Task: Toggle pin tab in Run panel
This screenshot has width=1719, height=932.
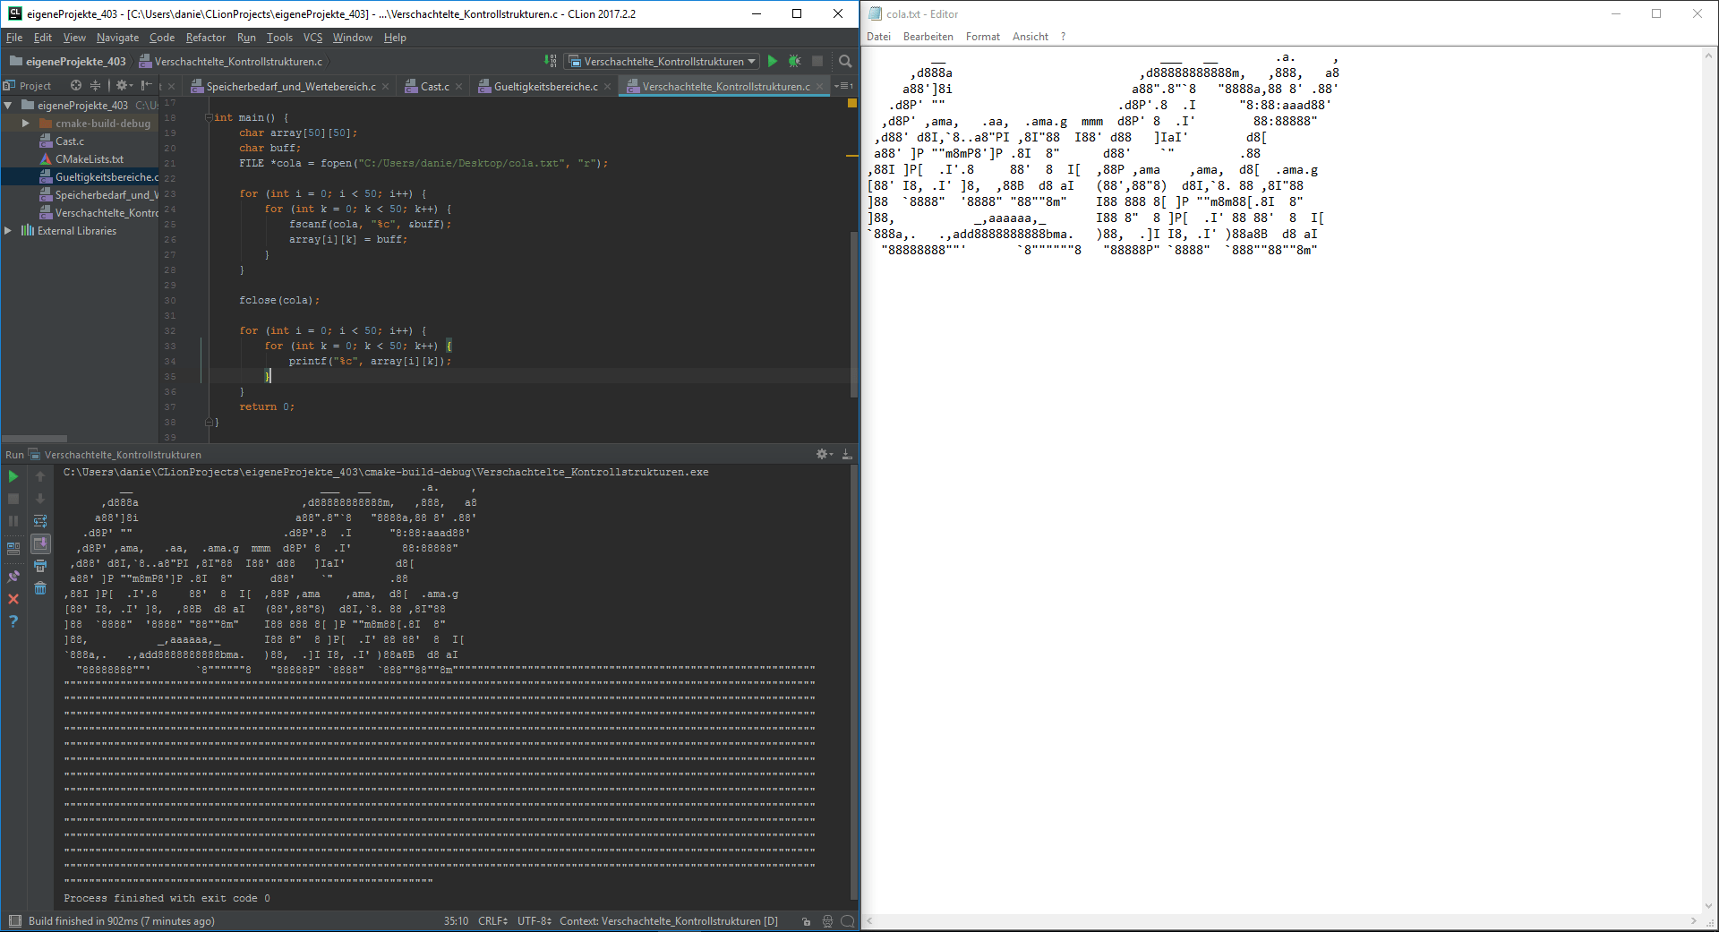Action: point(13,577)
